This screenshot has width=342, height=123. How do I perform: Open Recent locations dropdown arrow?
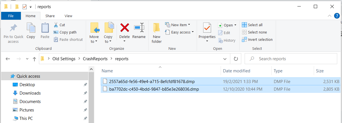click(27, 59)
